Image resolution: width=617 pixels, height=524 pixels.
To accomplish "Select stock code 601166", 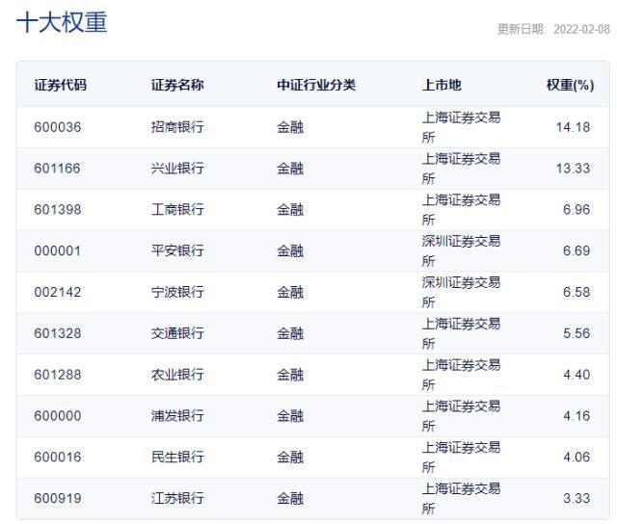I will tap(57, 169).
